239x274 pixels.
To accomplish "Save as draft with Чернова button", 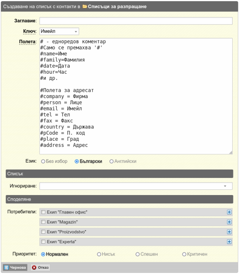I will click(x=15, y=268).
